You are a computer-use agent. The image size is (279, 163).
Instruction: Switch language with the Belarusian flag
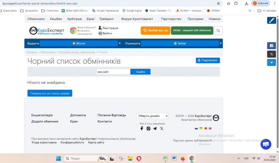(x=206, y=128)
